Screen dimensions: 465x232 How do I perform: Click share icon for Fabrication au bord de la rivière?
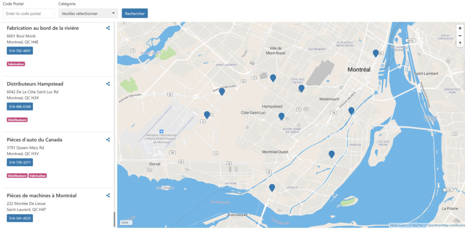108,28
